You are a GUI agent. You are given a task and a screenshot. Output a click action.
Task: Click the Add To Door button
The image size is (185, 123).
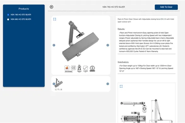click(166, 7)
